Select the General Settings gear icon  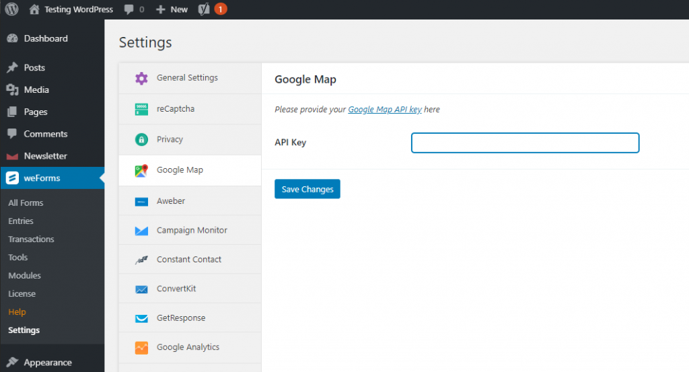pos(141,78)
